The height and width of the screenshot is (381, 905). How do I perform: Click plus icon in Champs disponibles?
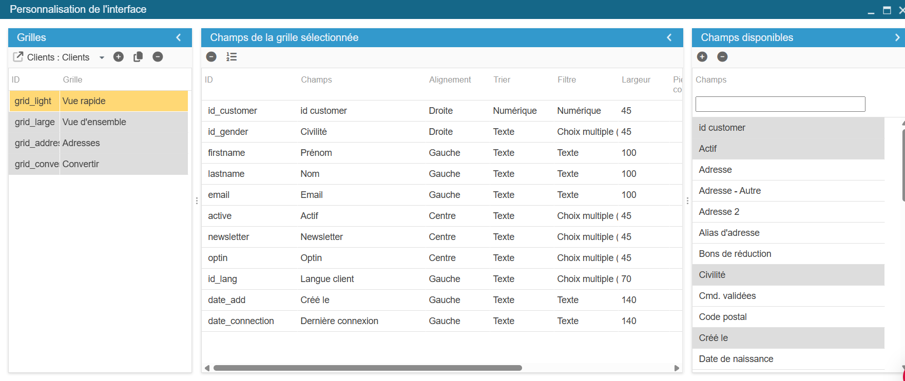click(x=703, y=57)
